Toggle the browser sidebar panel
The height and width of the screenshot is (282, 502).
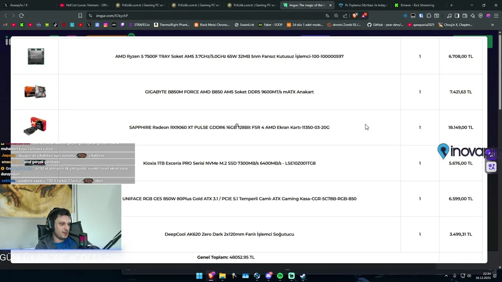[457, 16]
